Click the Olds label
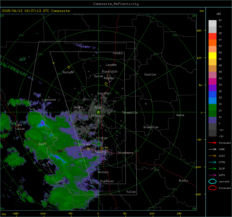232x217 pixels. pos(98,107)
